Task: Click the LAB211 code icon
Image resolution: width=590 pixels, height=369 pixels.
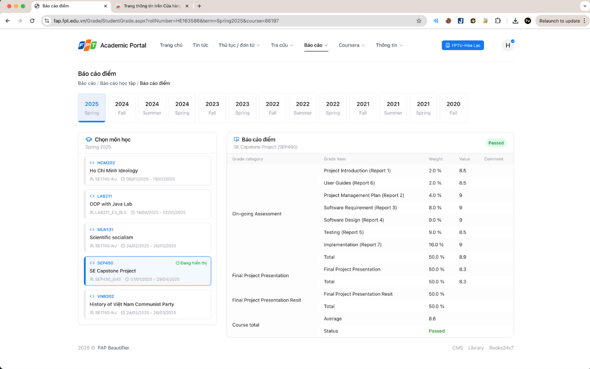Action: coord(92,196)
